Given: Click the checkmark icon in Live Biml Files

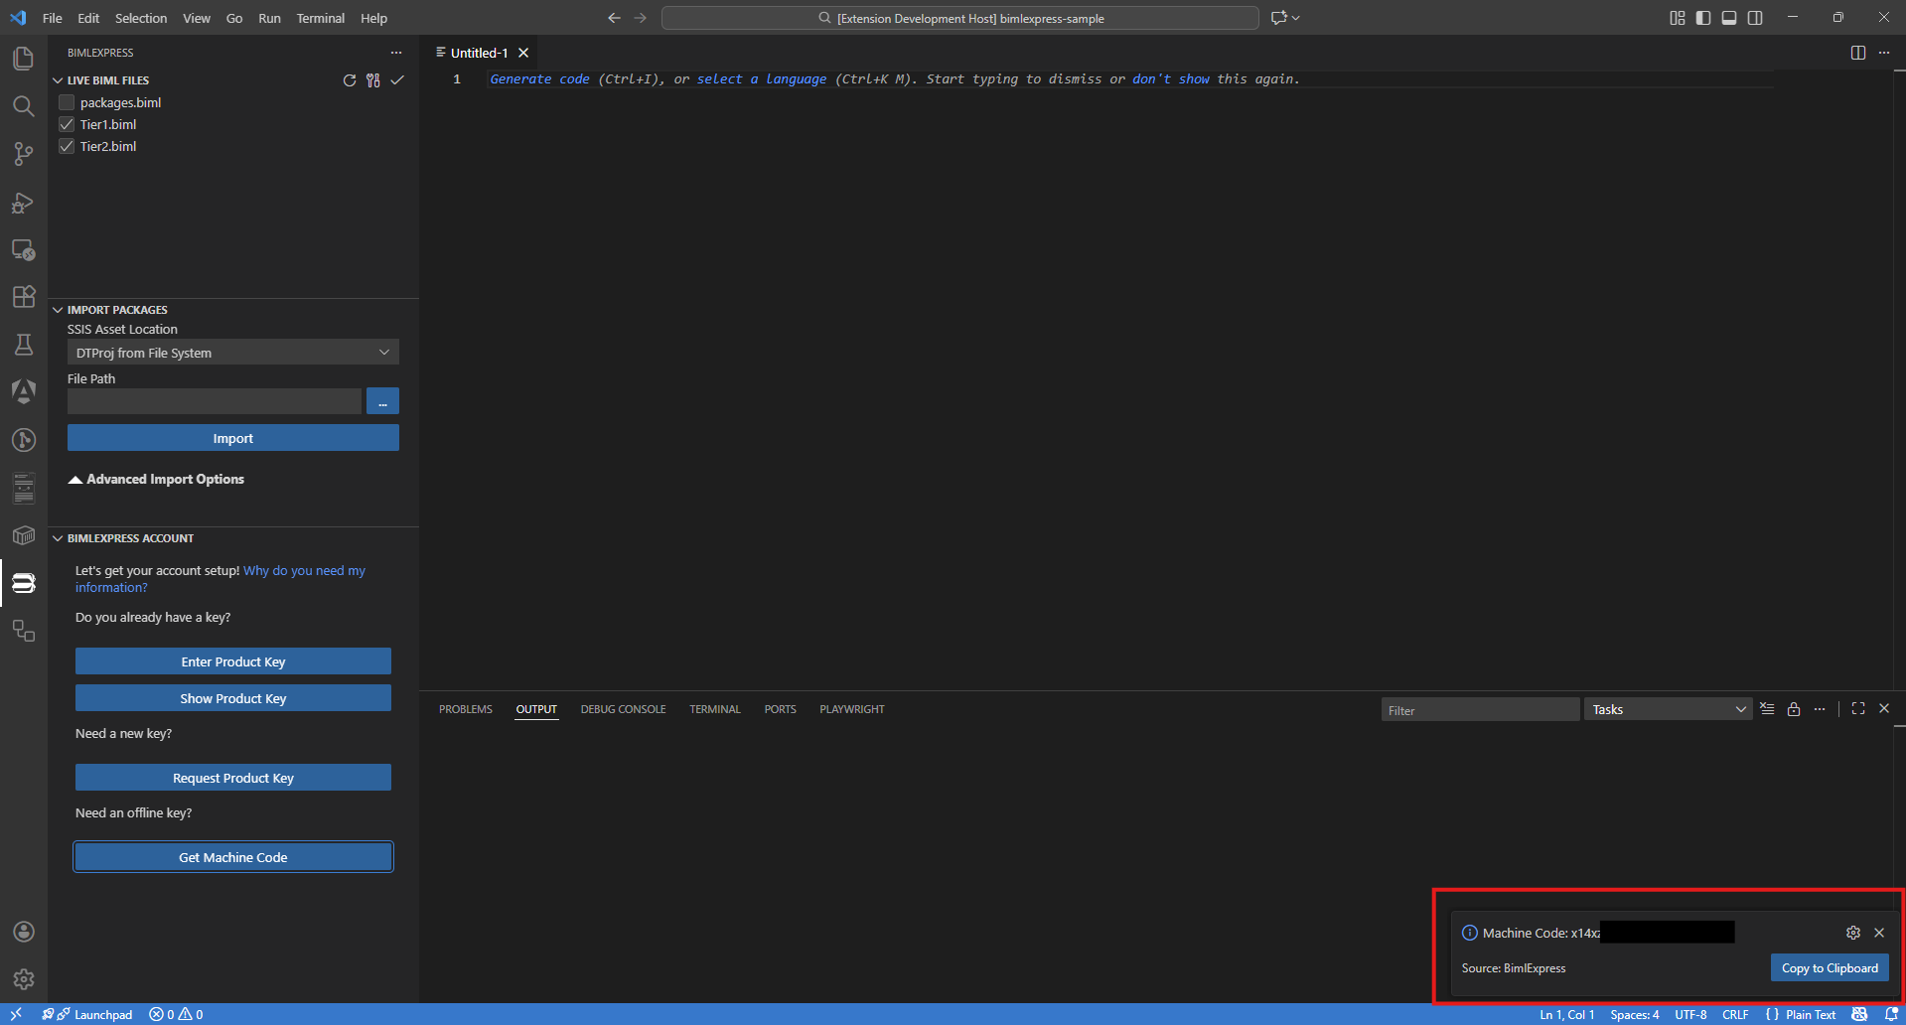Looking at the screenshot, I should (397, 80).
